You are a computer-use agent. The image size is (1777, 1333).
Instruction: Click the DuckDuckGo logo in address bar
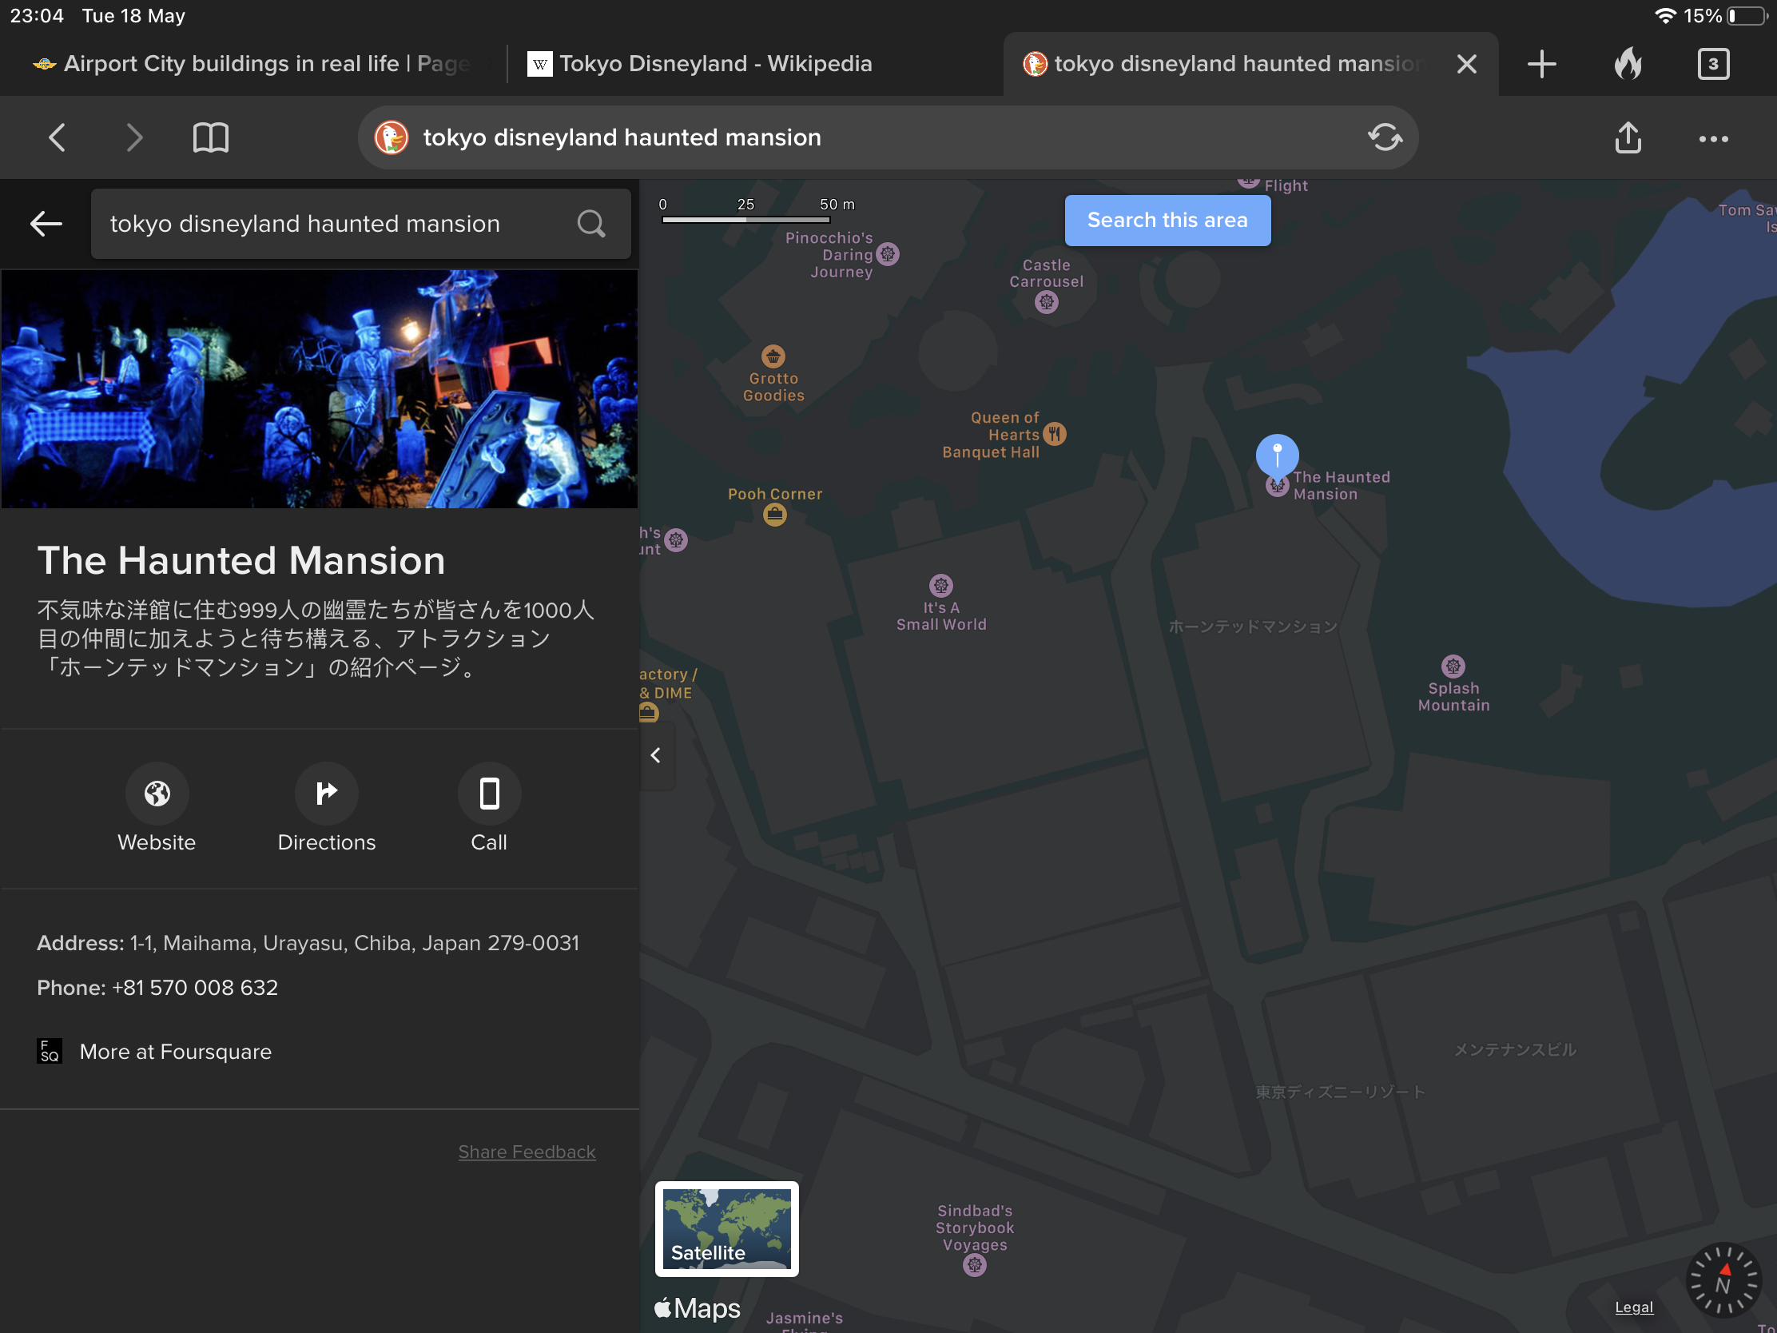[x=392, y=137]
